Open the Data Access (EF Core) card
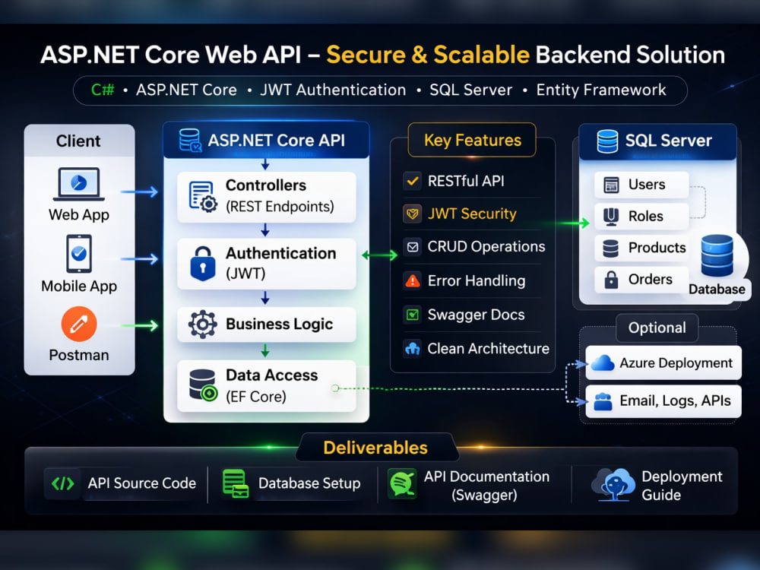760x570 pixels. 267,386
